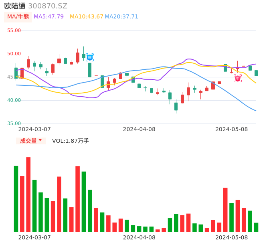Image resolution: width=275 pixels, height=243 pixels.
Task: Click the red arrow beside 成交量
Action: pos(40,140)
